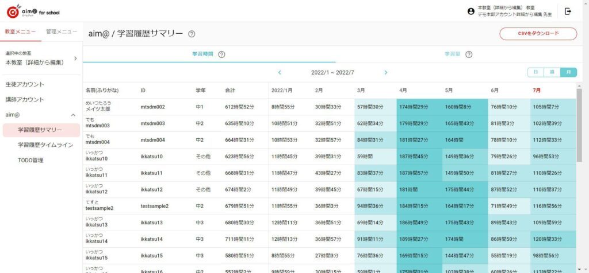589x273 pixels.
Task: Collapse the aim@ sidebar section
Action: [x=72, y=115]
